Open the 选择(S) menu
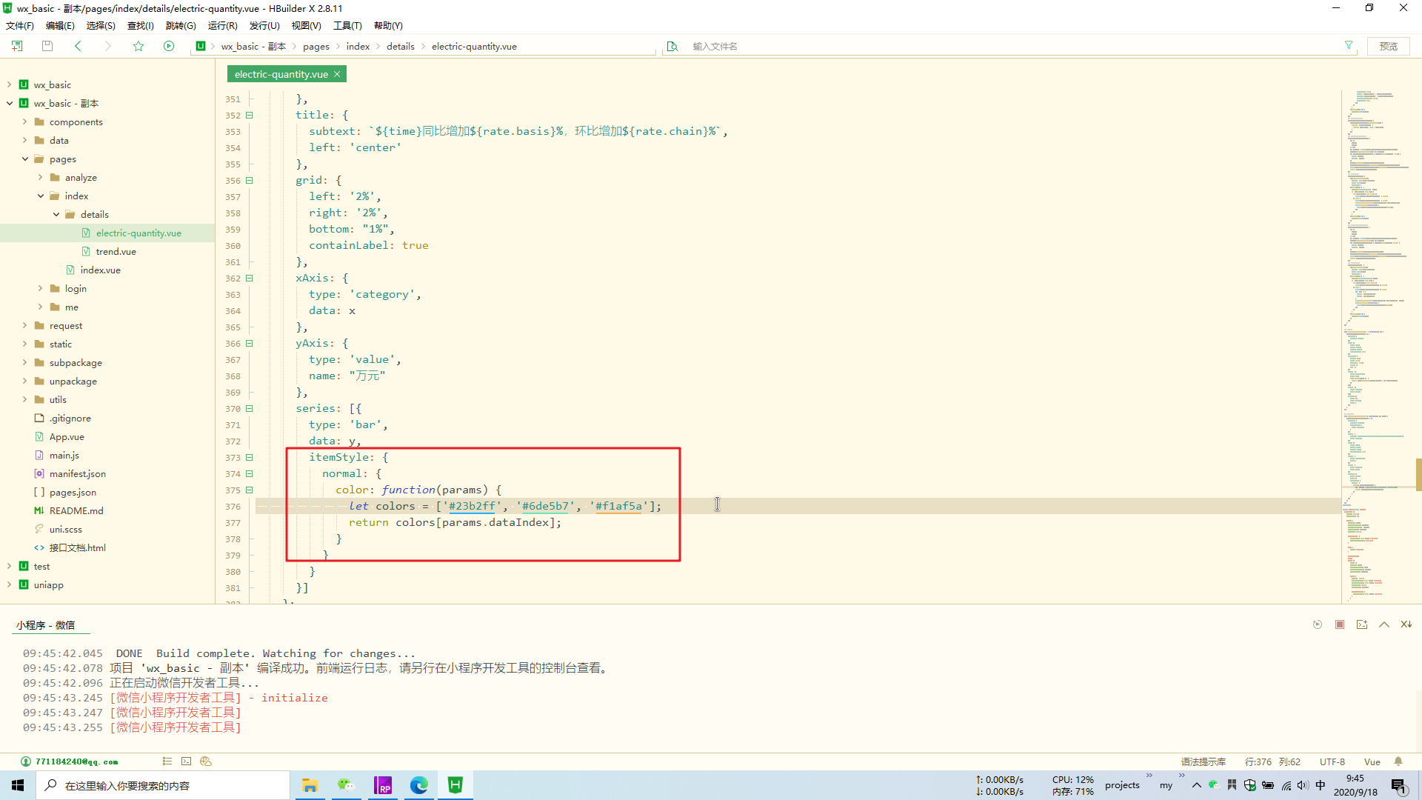The image size is (1422, 800). pos(101,25)
